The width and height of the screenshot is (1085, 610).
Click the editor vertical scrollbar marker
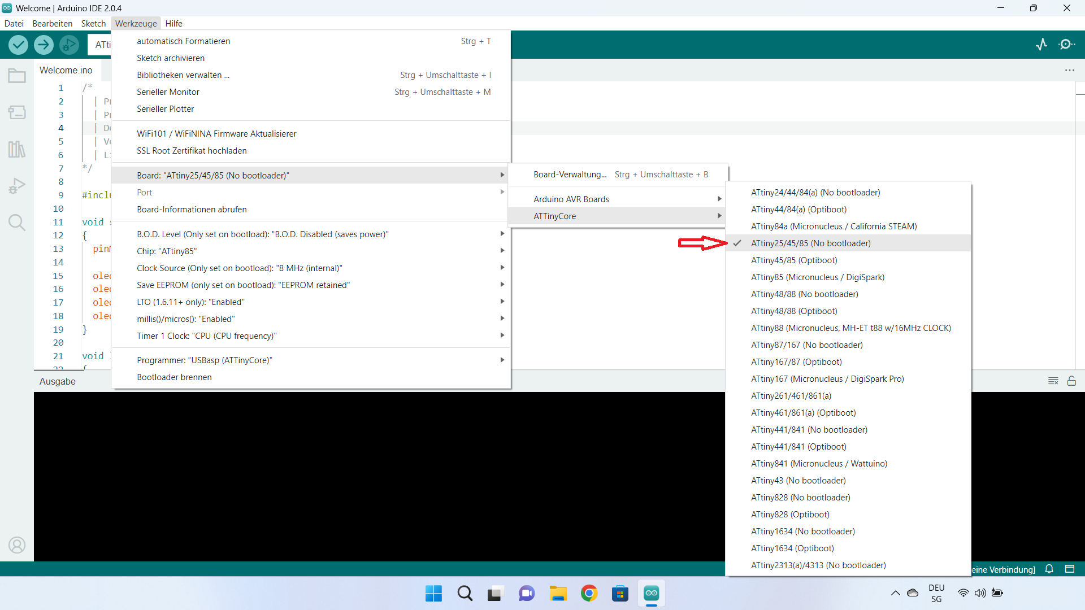1080,94
